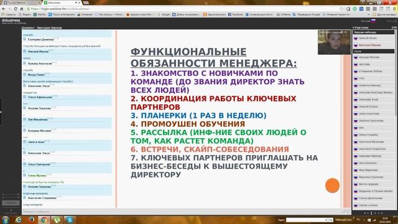The height and width of the screenshot is (224, 398).
Task: Go to previous participants page arrow
Action: 368,213
